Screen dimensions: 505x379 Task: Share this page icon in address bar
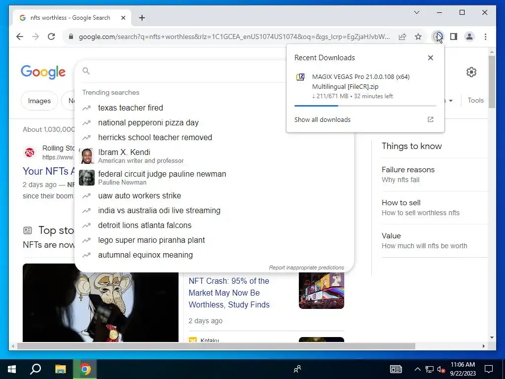coord(402,37)
